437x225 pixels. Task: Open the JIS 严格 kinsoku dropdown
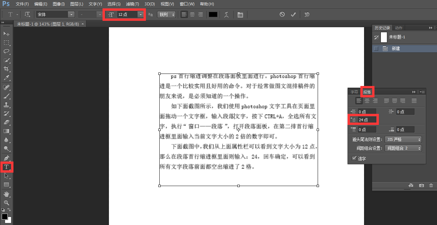[403, 139]
